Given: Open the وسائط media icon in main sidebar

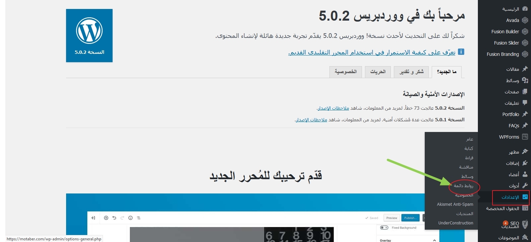Looking at the screenshot, I should coord(525,80).
